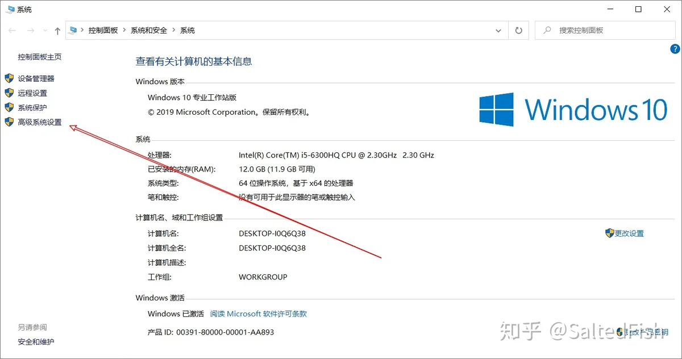Click the WORKGROUP workgroup value

(263, 277)
